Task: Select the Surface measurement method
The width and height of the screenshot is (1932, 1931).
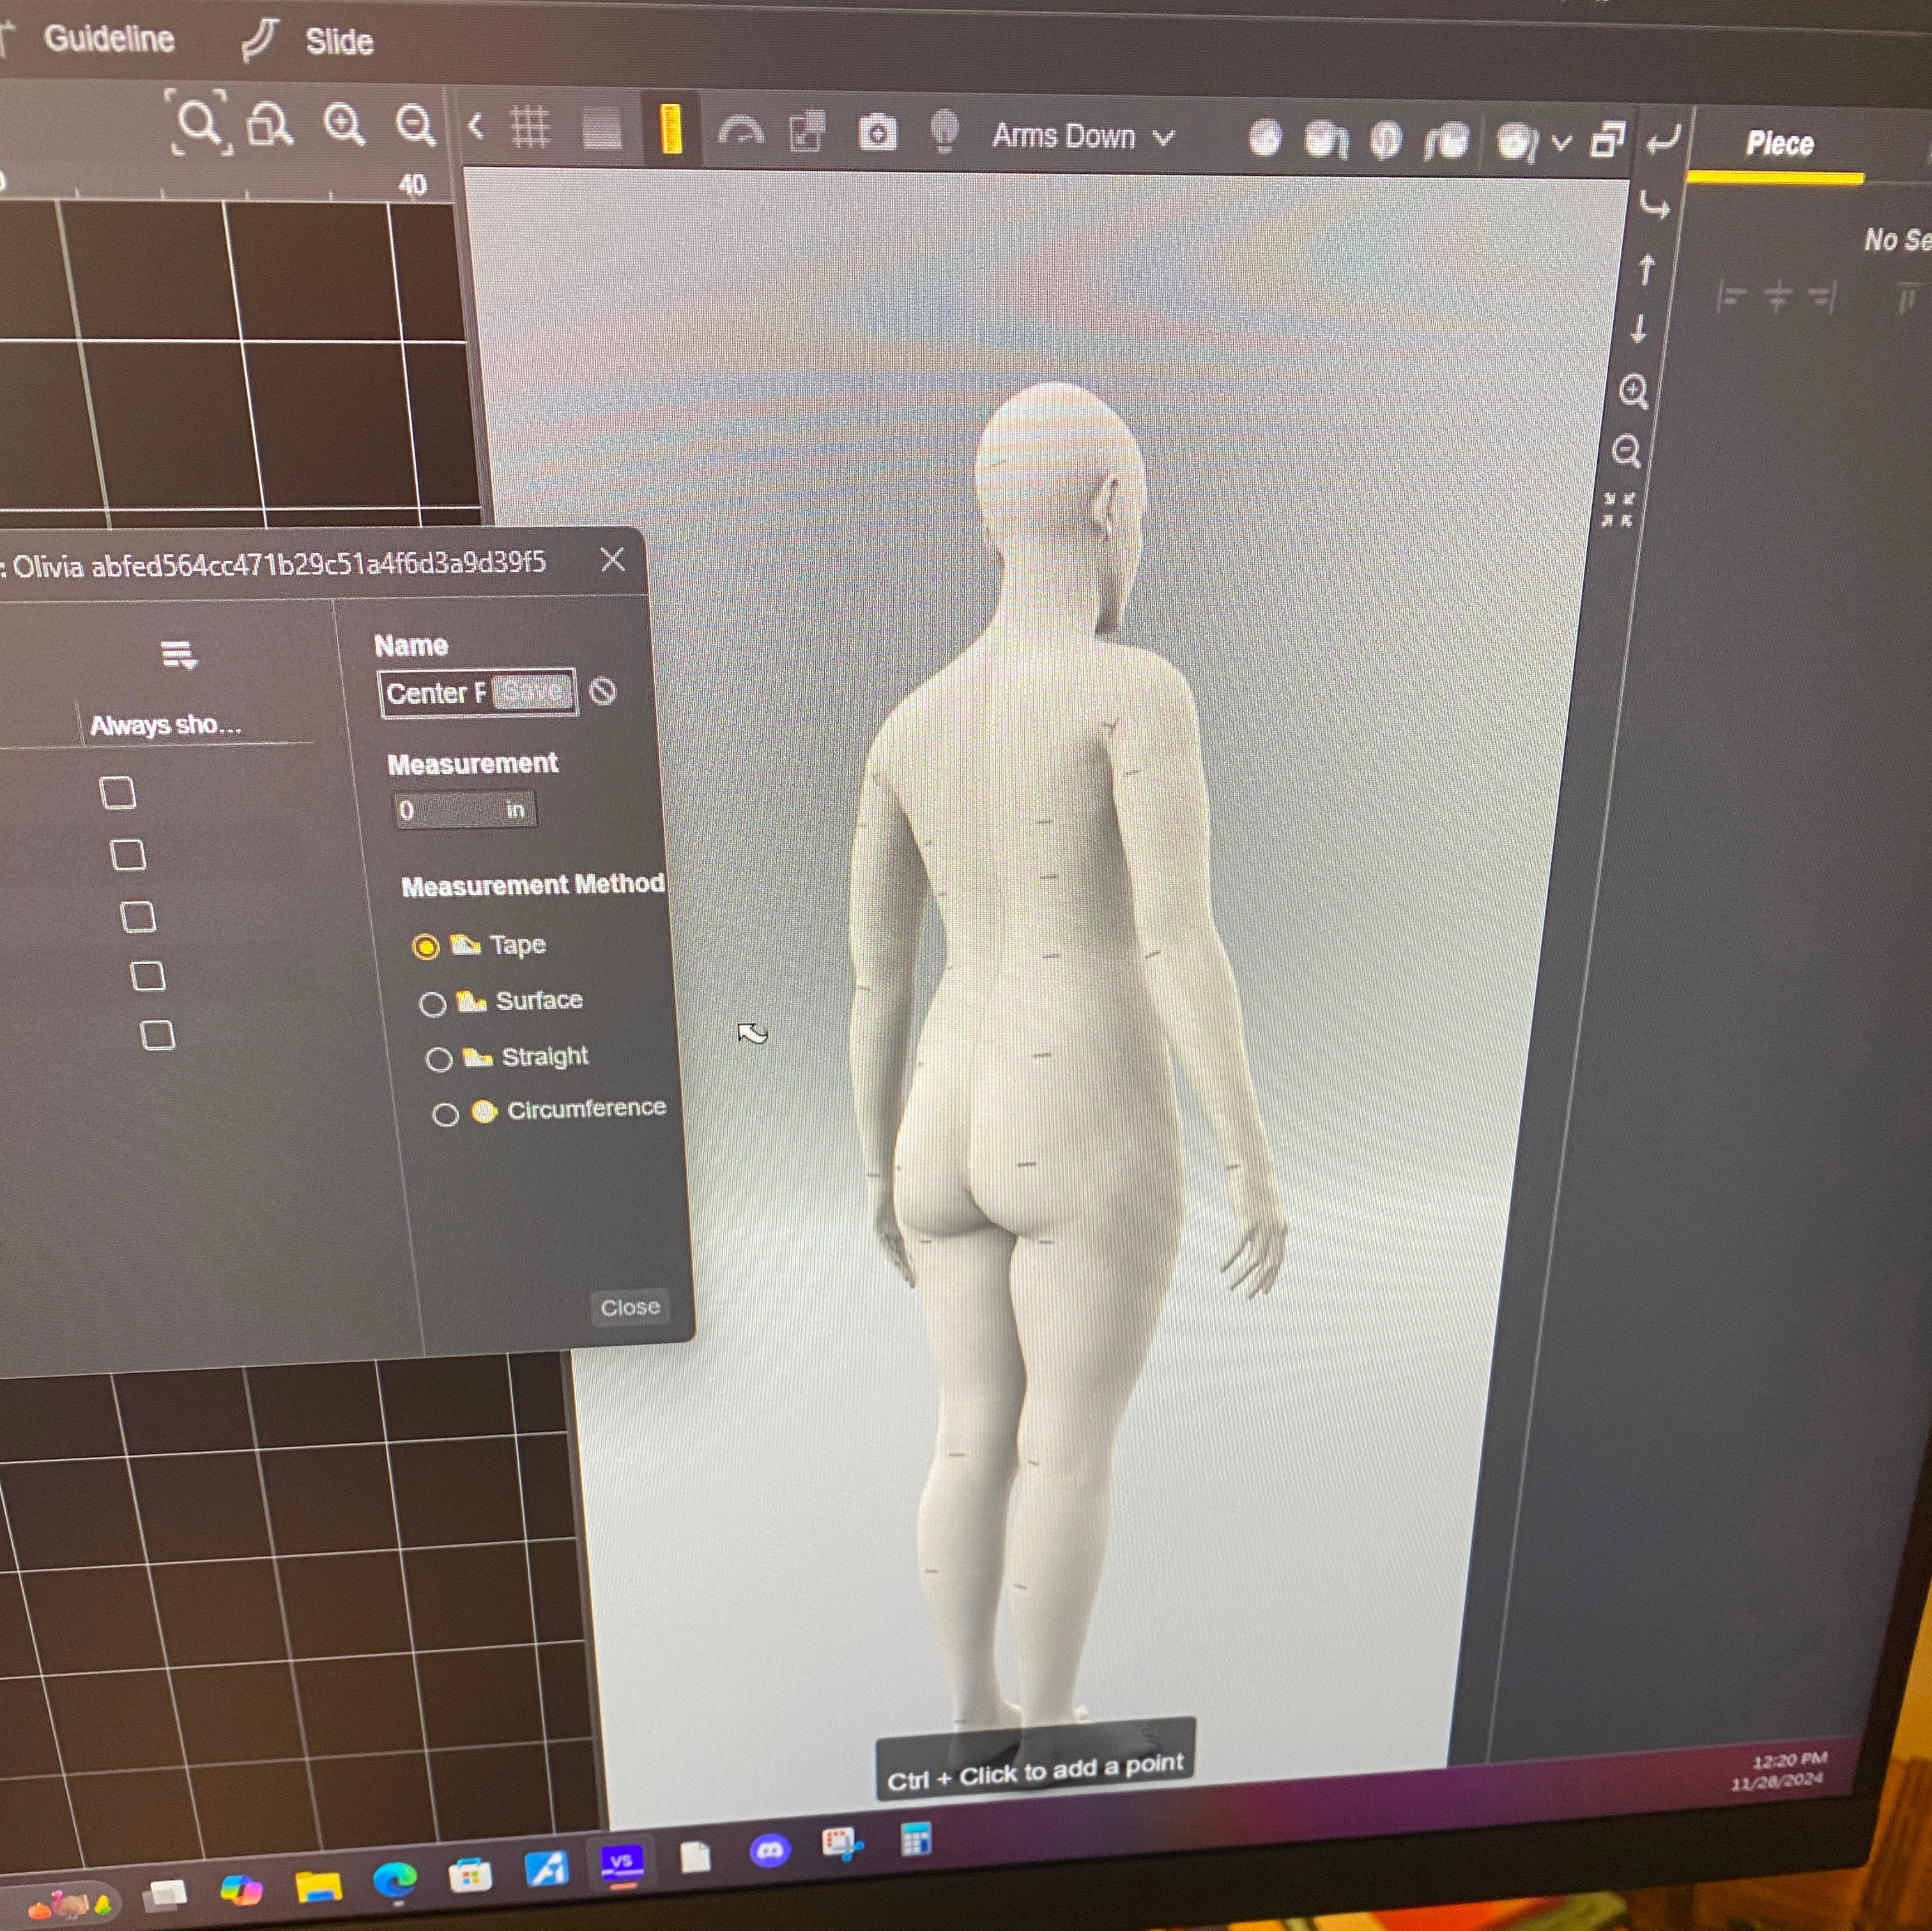Action: click(x=432, y=1004)
